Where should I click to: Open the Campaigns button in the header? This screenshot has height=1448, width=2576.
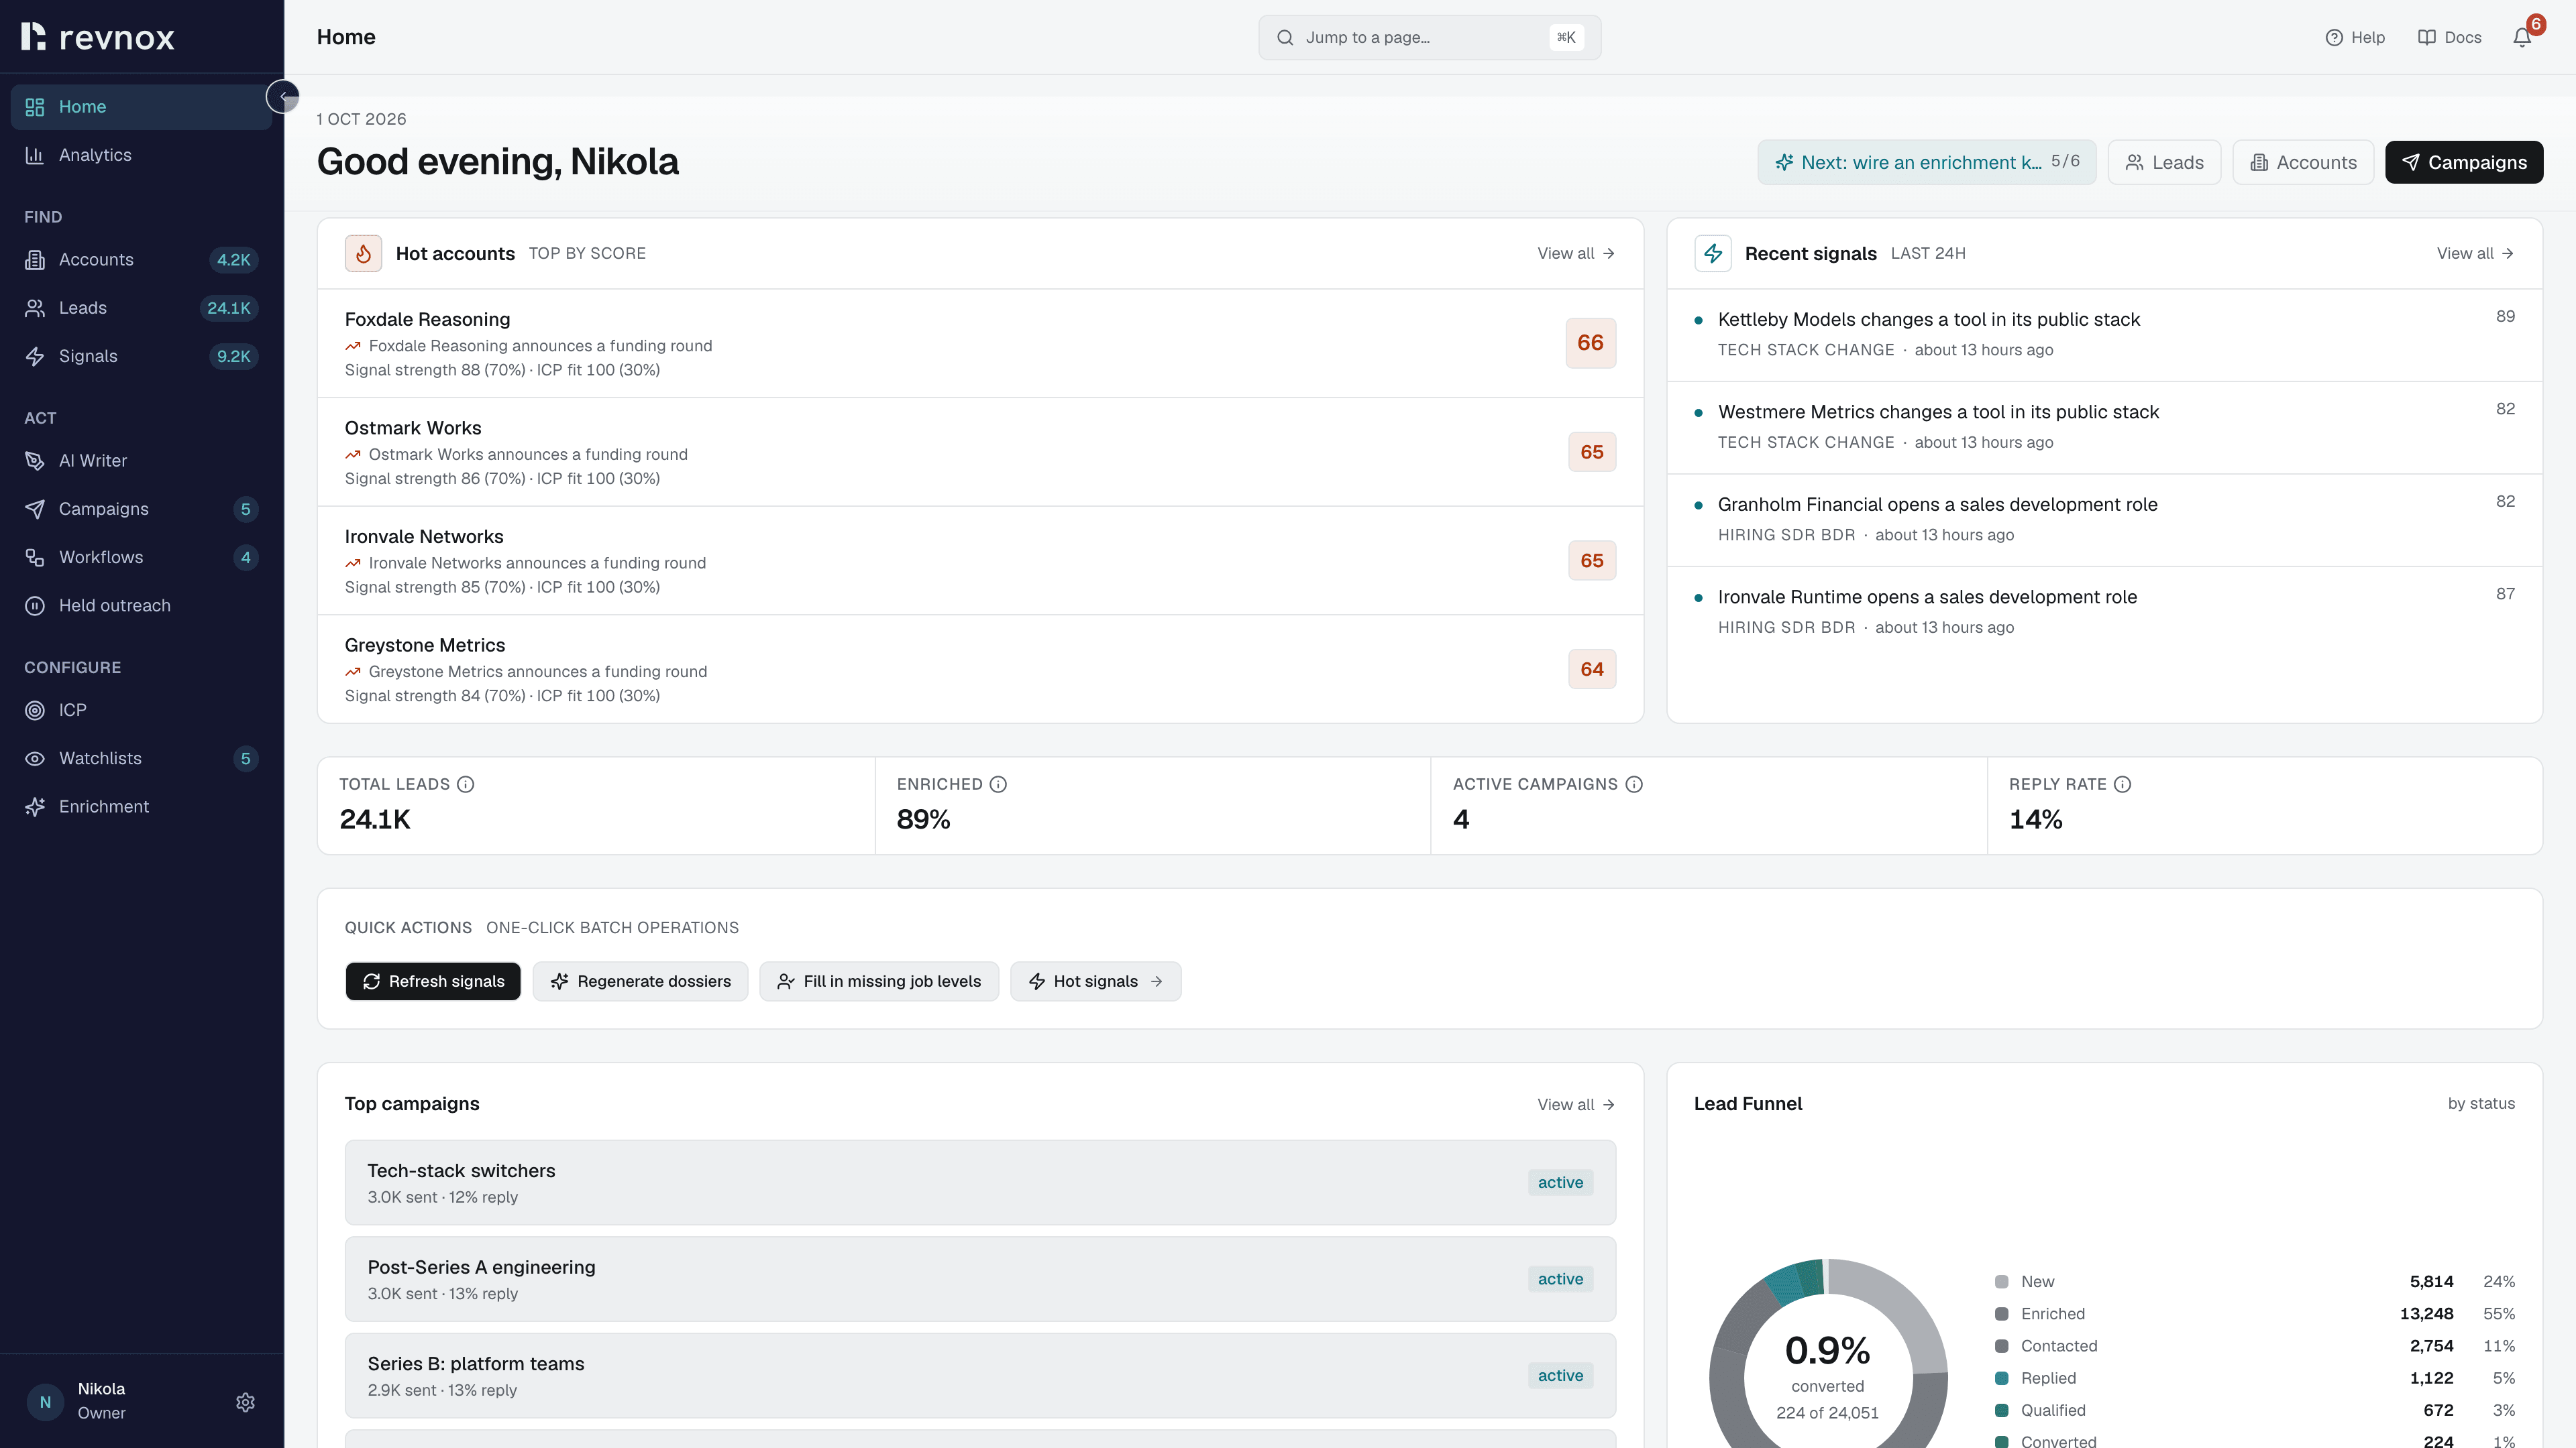[x=2464, y=162]
